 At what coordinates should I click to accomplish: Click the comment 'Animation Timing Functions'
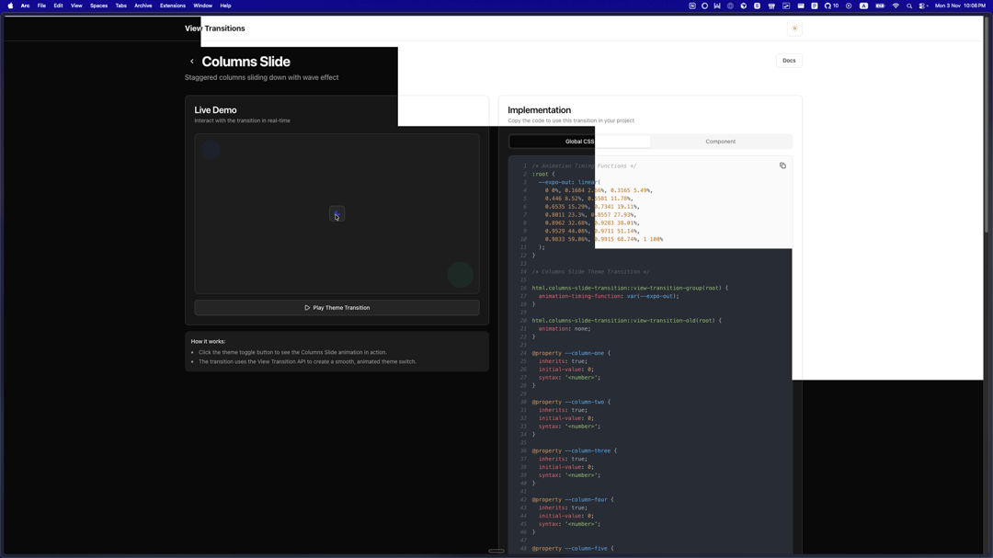(x=584, y=166)
